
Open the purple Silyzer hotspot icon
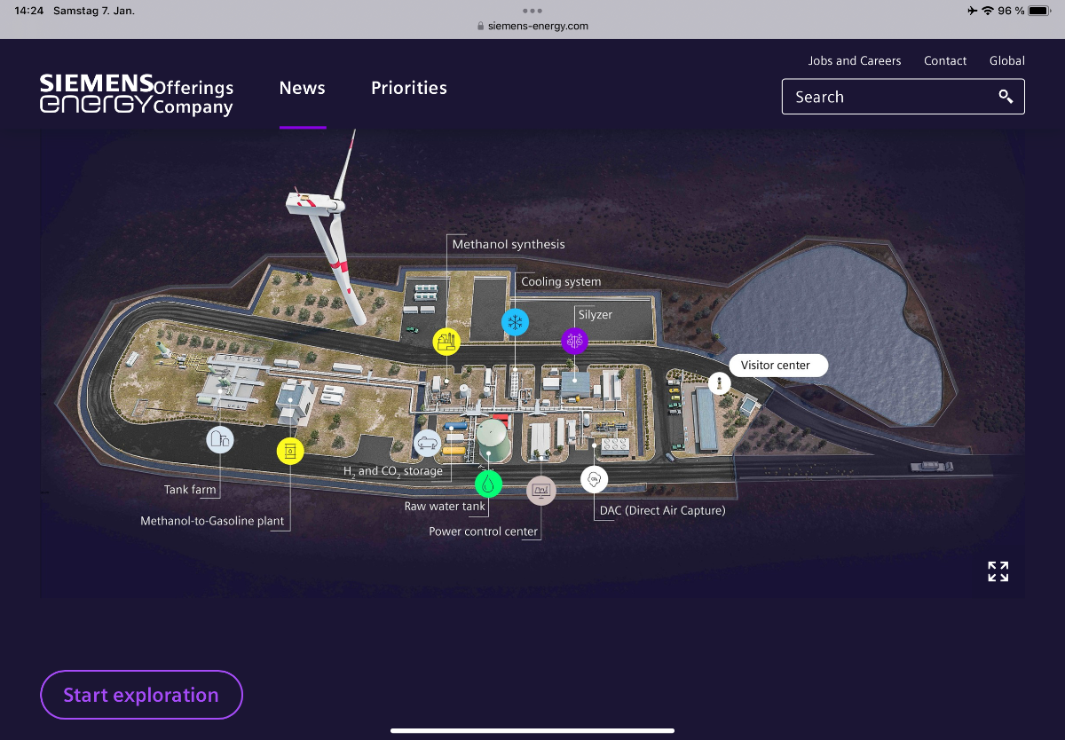tap(574, 341)
